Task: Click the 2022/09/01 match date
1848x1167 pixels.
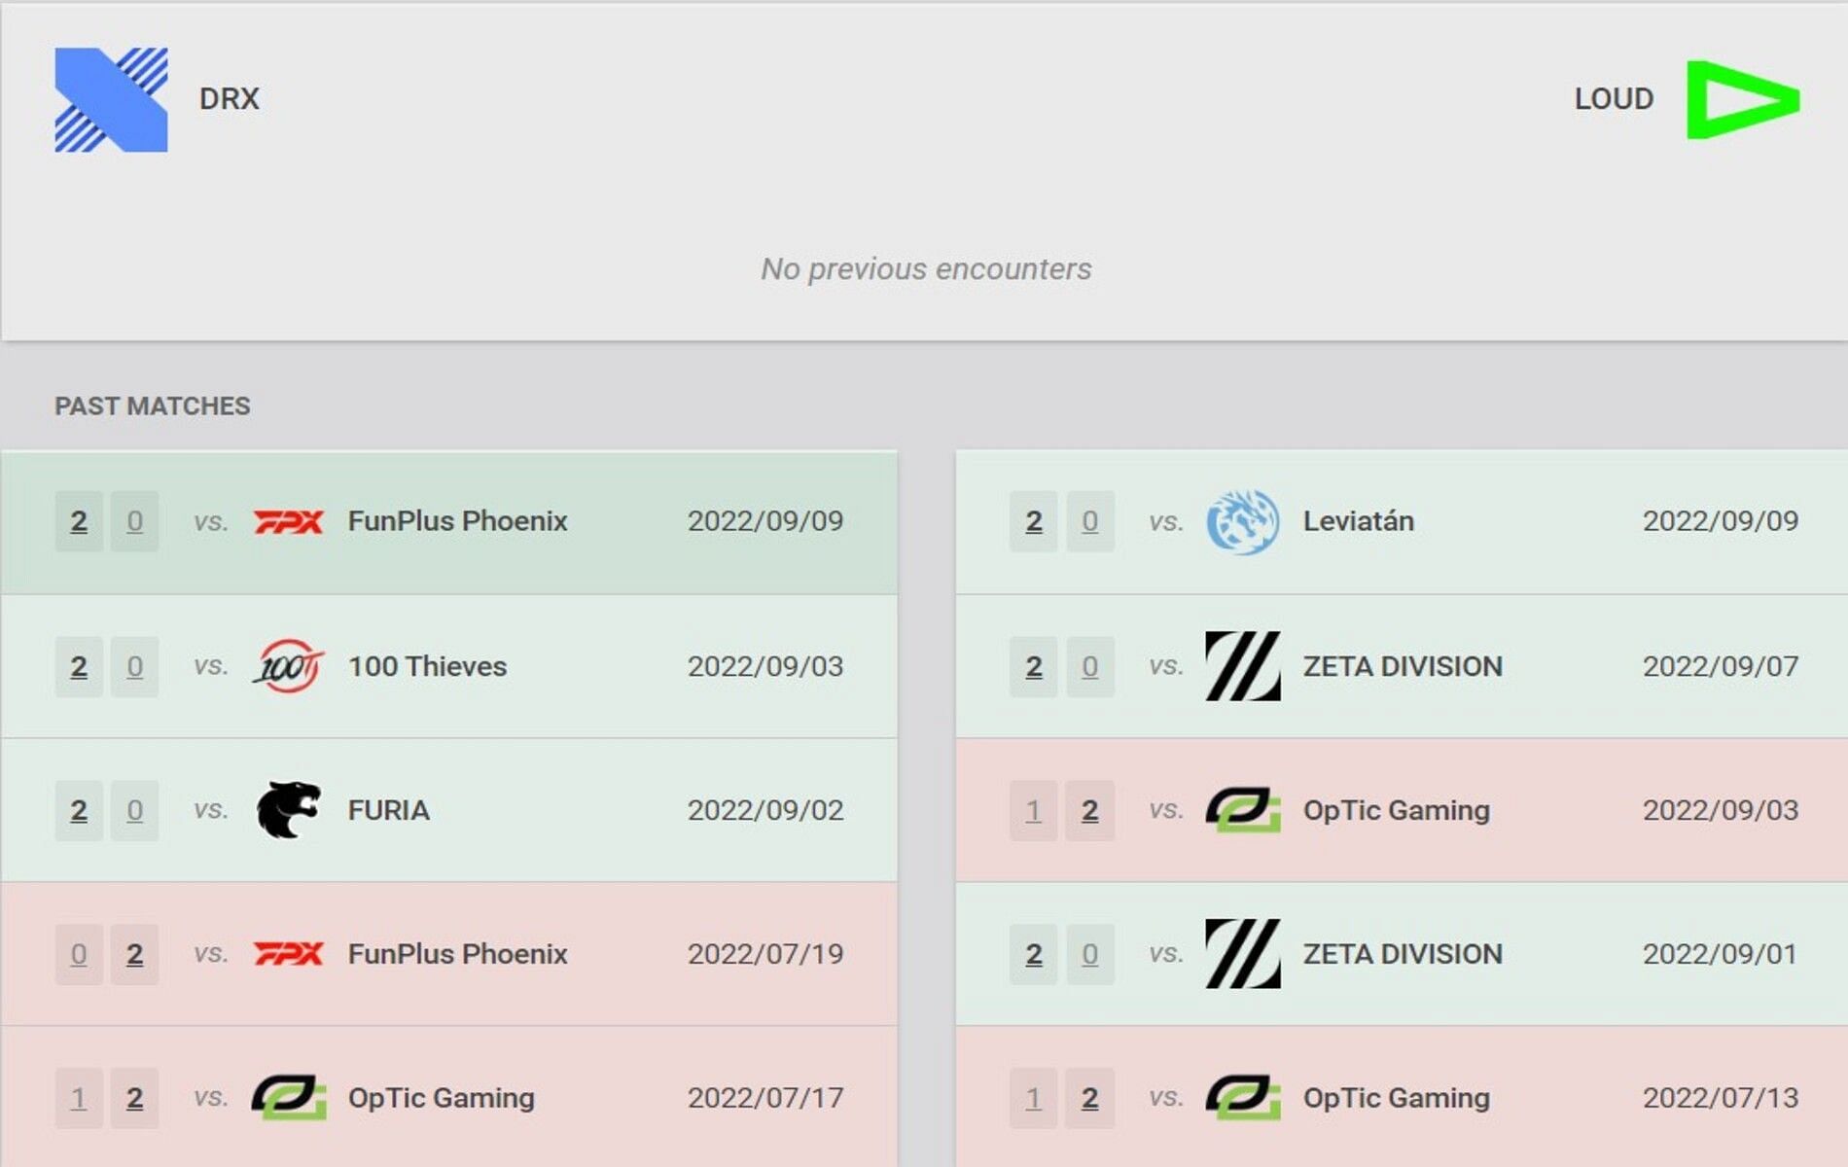Action: [1721, 954]
